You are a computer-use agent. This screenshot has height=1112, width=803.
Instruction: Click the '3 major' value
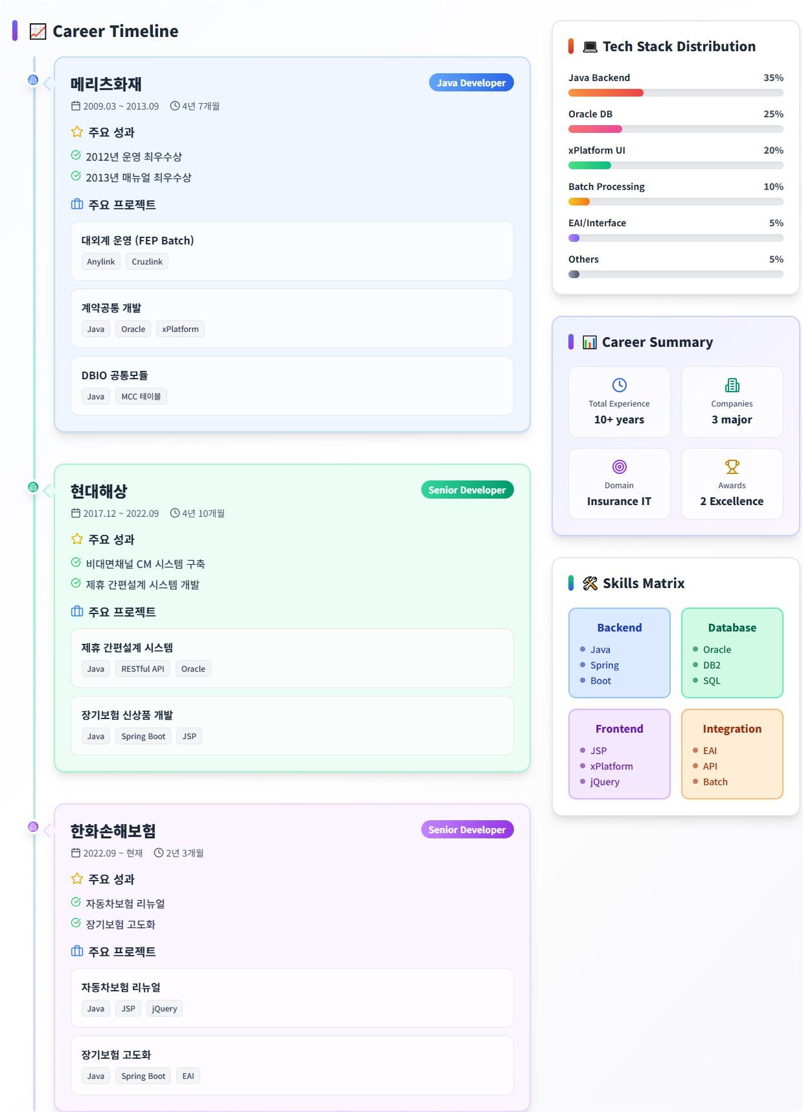tap(732, 420)
